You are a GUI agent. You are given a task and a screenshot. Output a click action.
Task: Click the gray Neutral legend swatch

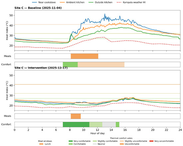(x=95, y=144)
